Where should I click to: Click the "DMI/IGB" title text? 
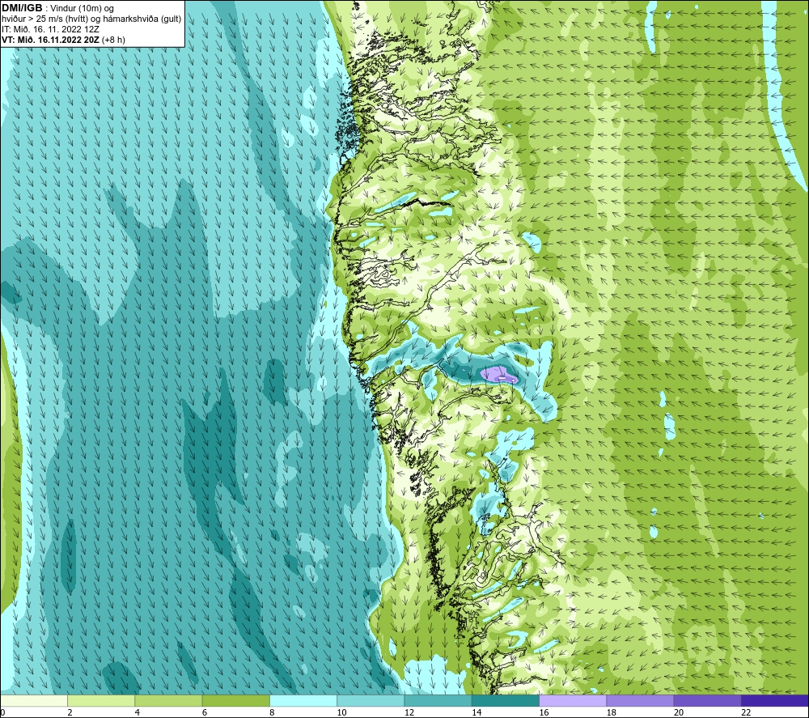point(22,8)
